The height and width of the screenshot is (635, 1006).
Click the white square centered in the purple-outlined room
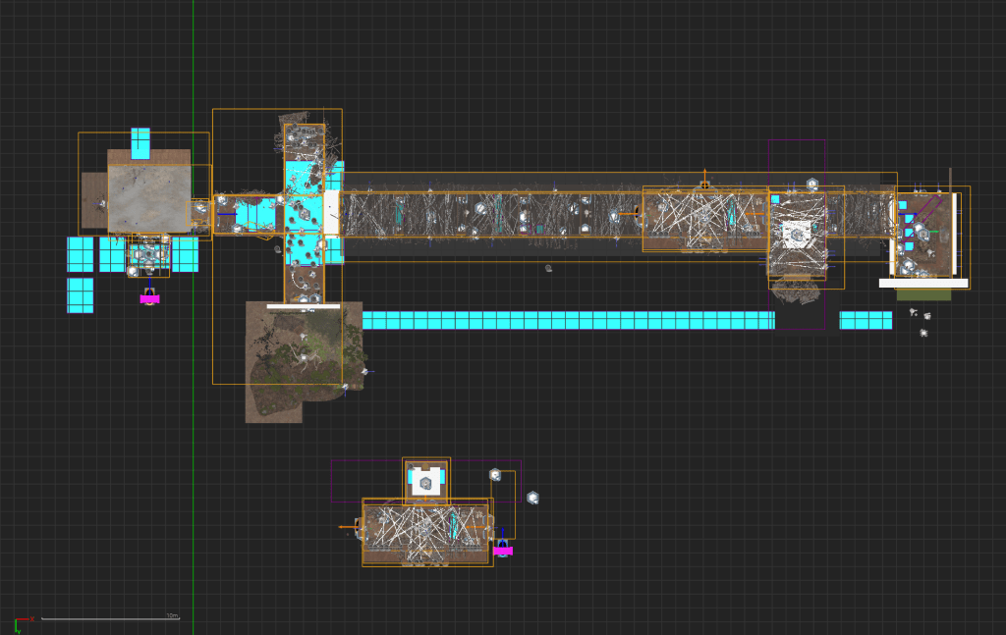coord(795,233)
